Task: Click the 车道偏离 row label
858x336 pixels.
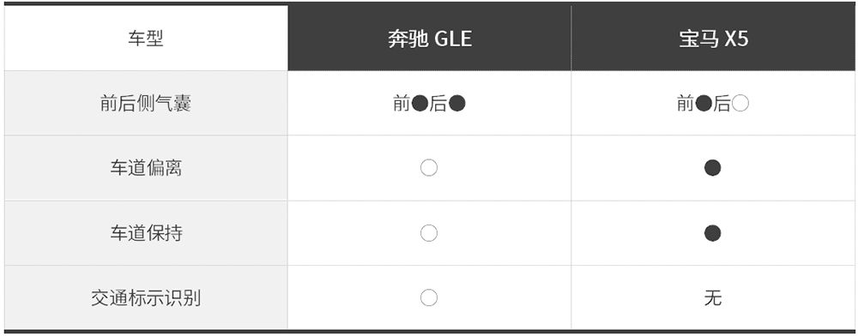Action: click(146, 168)
